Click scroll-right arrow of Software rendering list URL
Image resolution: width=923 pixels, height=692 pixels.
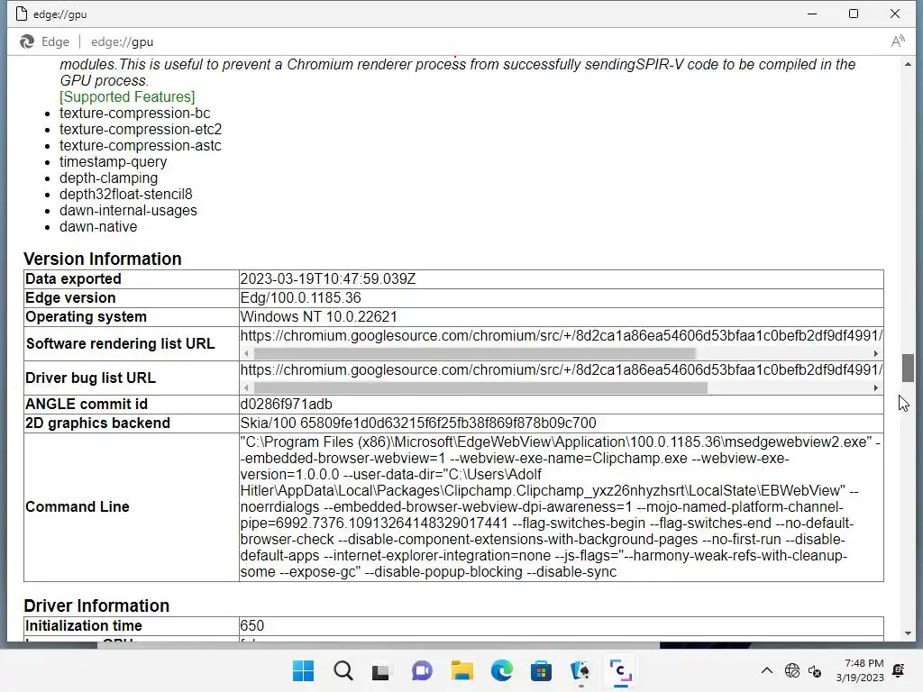[876, 353]
